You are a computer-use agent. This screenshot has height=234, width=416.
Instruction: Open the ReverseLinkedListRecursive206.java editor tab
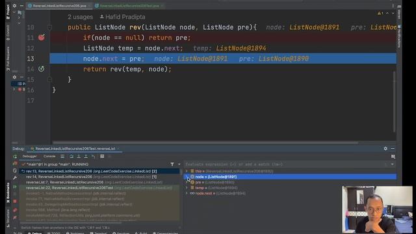tap(59, 6)
